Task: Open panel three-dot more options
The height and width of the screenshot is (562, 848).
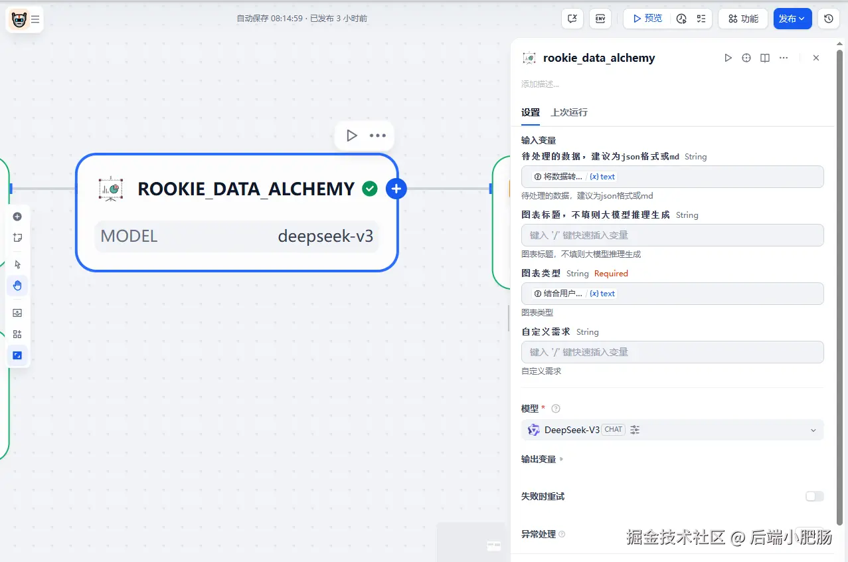Action: point(784,58)
